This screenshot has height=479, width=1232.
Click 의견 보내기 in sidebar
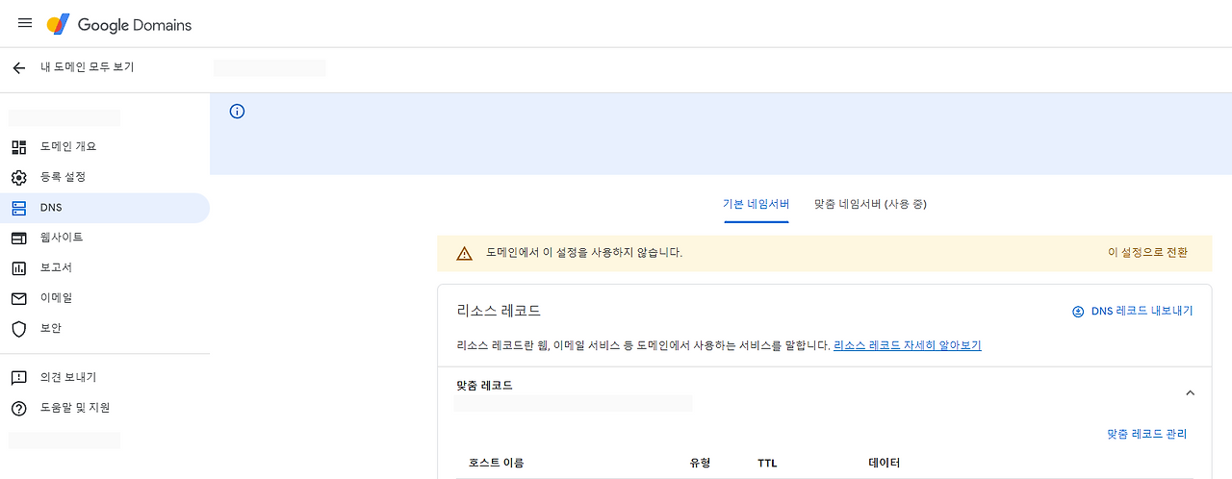click(x=68, y=378)
